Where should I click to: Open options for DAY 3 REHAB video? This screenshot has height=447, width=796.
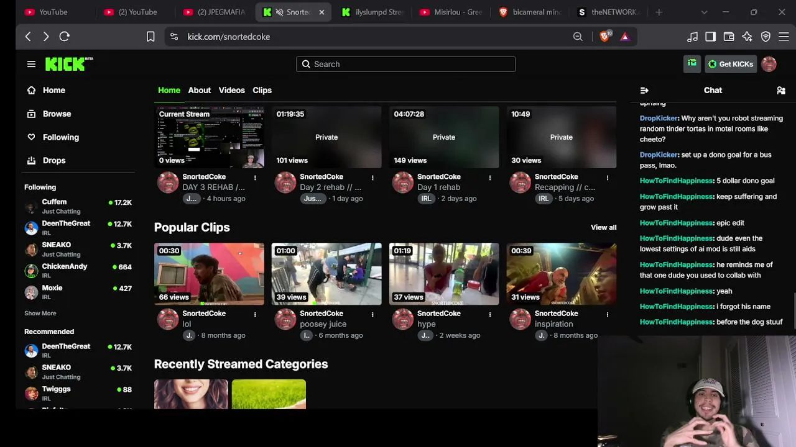[x=255, y=178]
